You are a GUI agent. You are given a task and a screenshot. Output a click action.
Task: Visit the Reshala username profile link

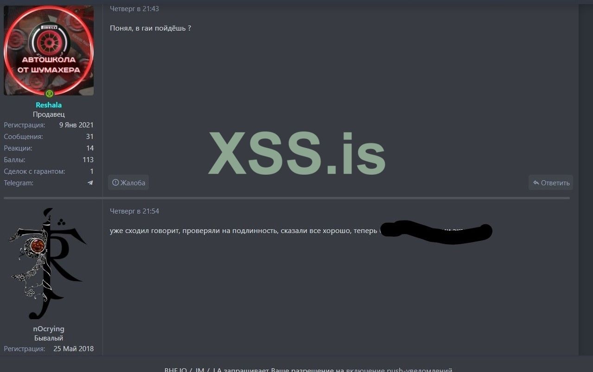coord(49,105)
